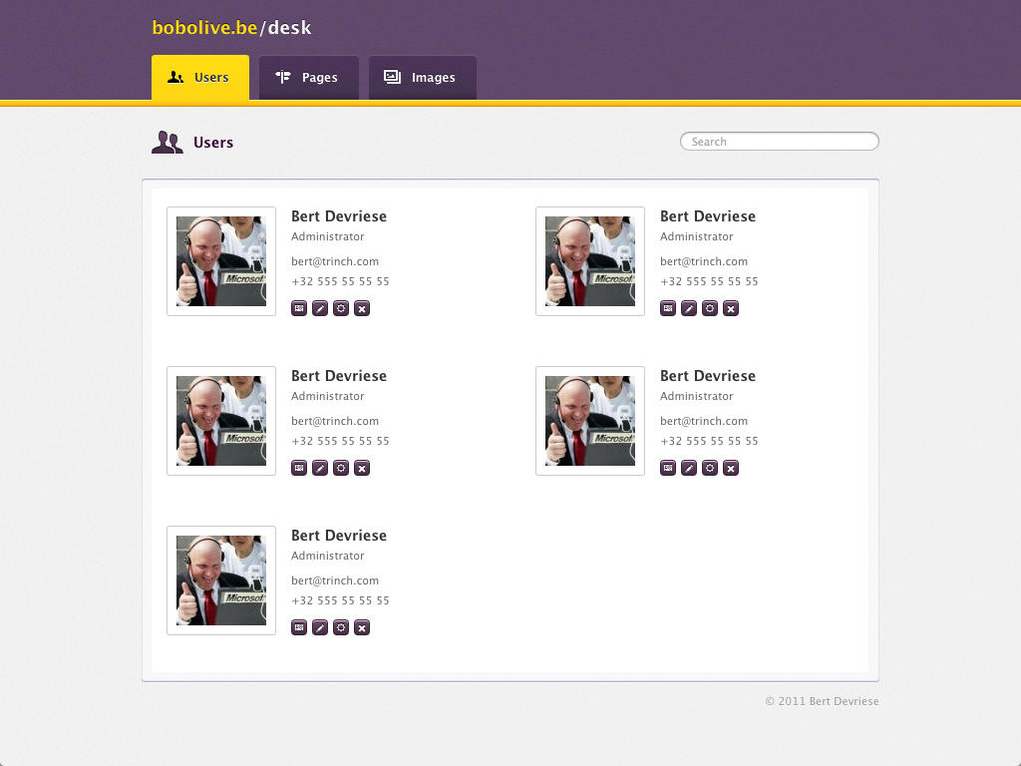
Task: Click the top-right user's profile photo
Action: pos(590,261)
